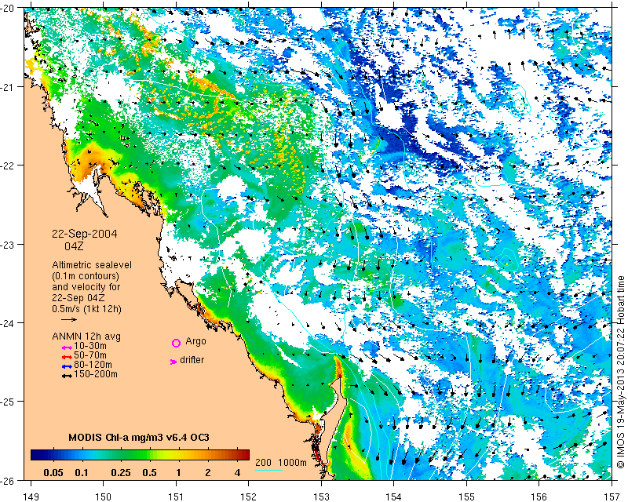
Task: Click the '4' color bar tick label
Action: [238, 473]
